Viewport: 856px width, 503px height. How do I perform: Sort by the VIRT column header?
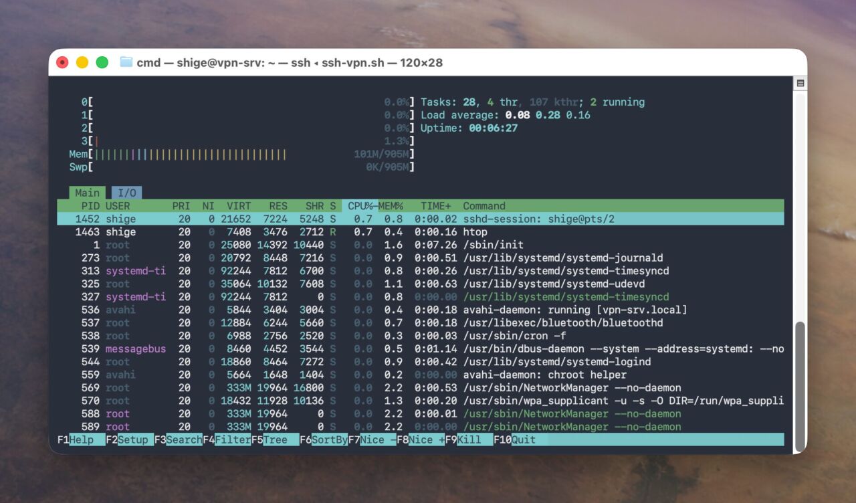(x=239, y=206)
